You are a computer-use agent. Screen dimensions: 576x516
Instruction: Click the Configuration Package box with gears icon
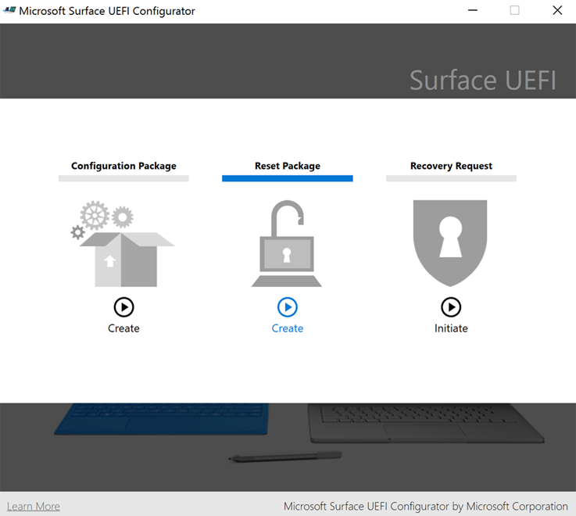pos(123,244)
